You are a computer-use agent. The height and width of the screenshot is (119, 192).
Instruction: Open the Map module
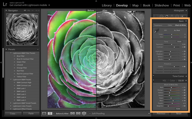click(135, 5)
